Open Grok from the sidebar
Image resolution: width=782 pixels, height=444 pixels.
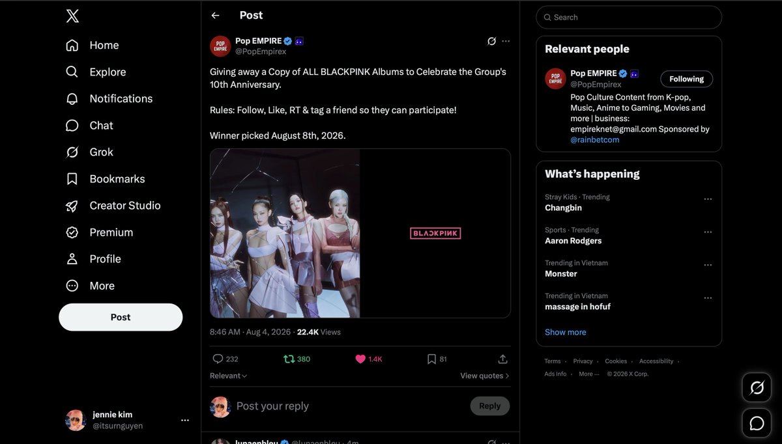pos(89,152)
